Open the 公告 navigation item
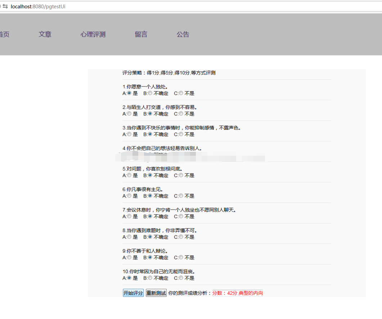The image size is (382, 319). pyautogui.click(x=183, y=34)
